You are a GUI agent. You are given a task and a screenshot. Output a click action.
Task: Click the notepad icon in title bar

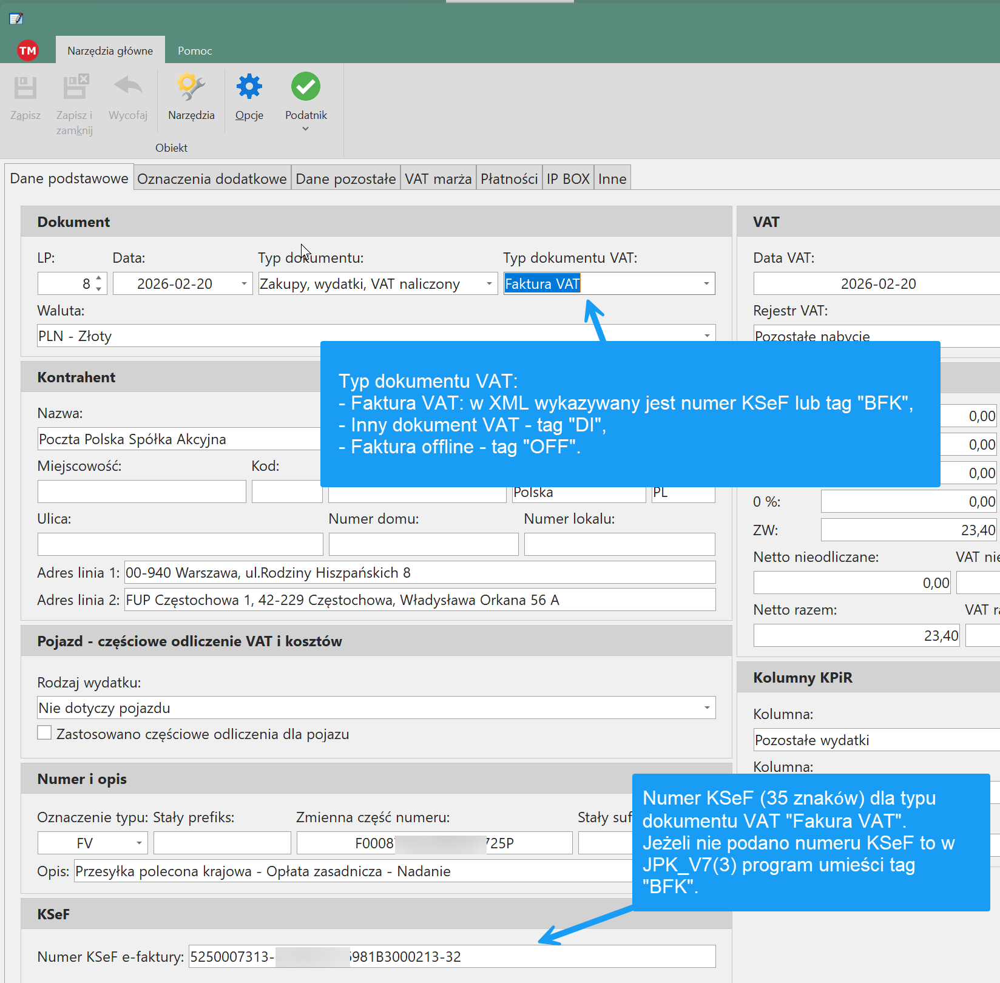[x=16, y=19]
